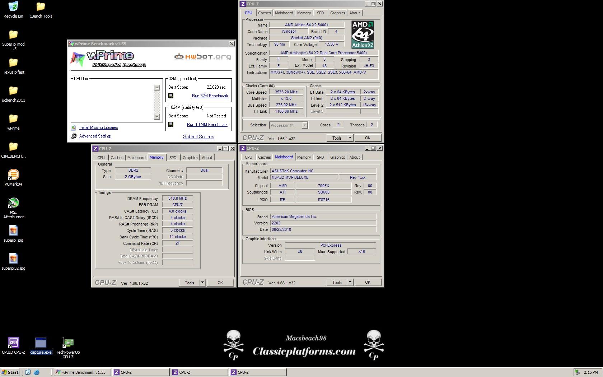The width and height of the screenshot is (603, 377).
Task: Click the save icon beside Run 32M Benchmark
Action: 171,96
